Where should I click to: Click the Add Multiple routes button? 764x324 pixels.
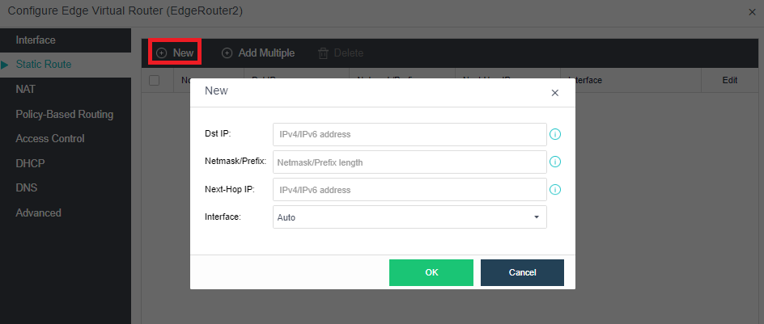(x=258, y=53)
